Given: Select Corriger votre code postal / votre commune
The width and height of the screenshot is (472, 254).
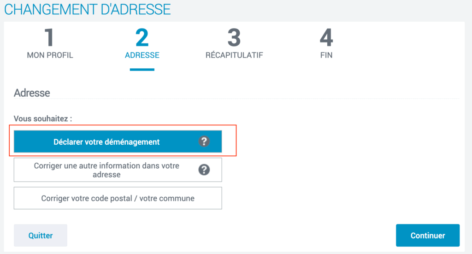Looking at the screenshot, I should (x=118, y=198).
